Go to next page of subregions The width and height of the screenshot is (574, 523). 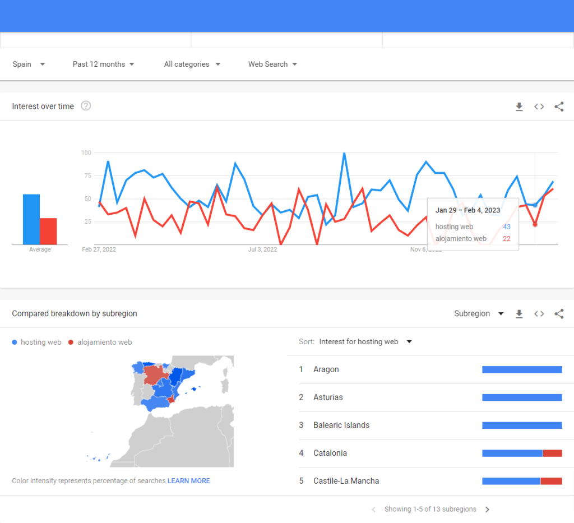pyautogui.click(x=487, y=510)
